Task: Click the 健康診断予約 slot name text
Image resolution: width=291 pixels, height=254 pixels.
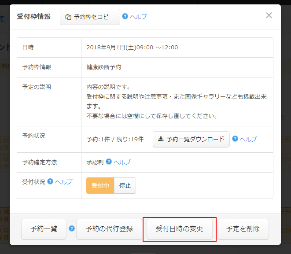Action: 104,67
